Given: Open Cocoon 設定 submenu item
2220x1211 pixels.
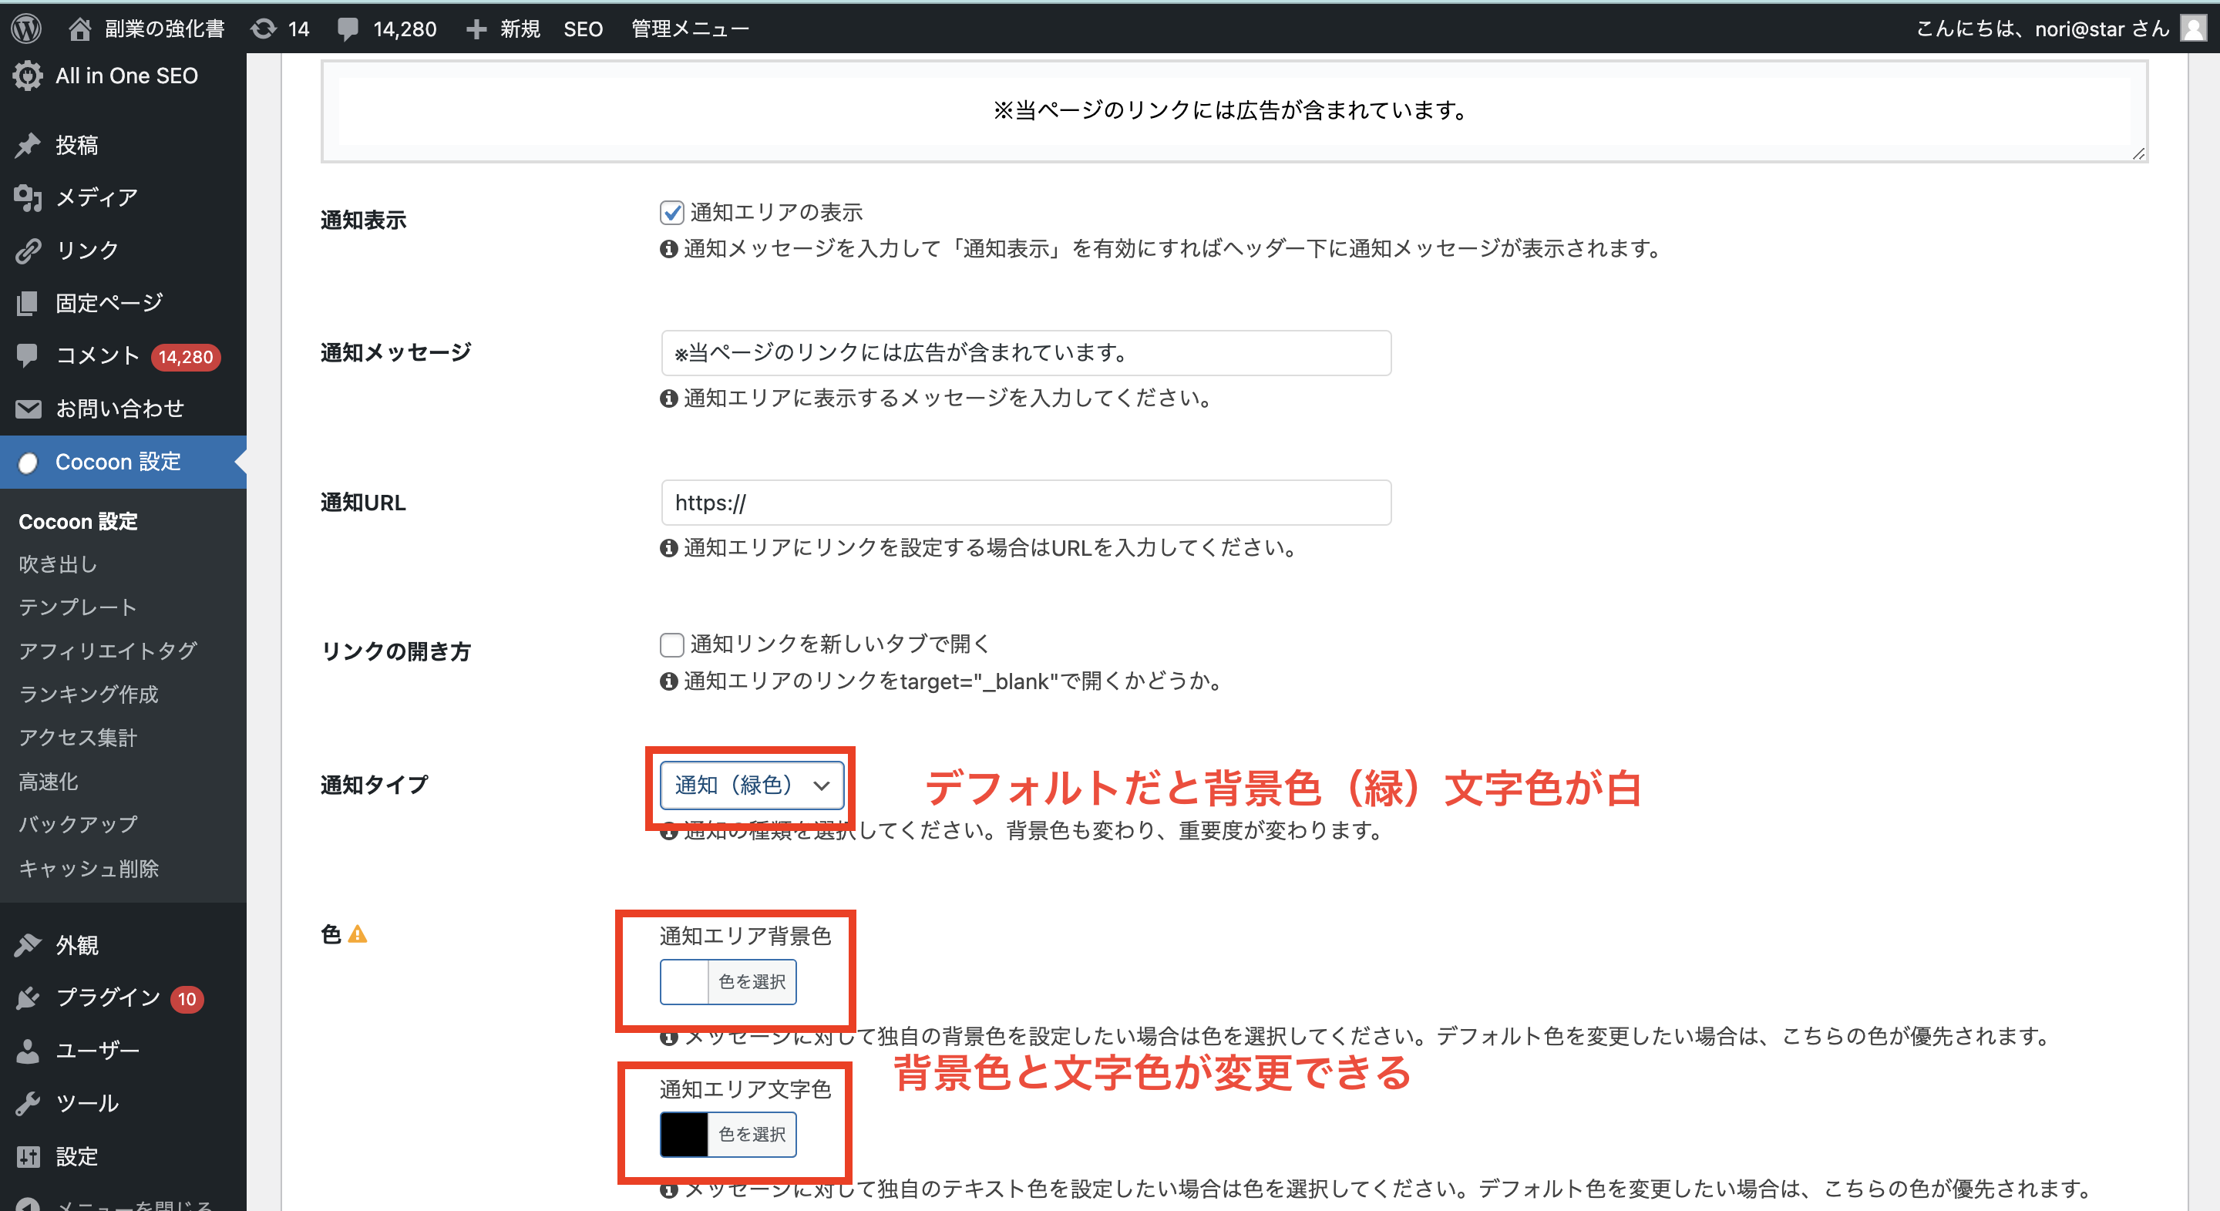Looking at the screenshot, I should click(x=79, y=521).
